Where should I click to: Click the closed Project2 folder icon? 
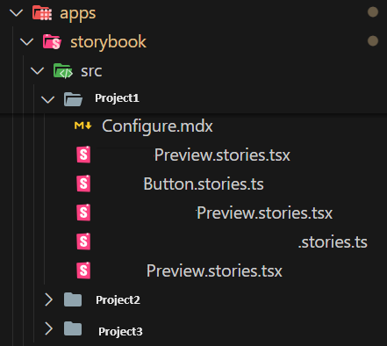(73, 299)
